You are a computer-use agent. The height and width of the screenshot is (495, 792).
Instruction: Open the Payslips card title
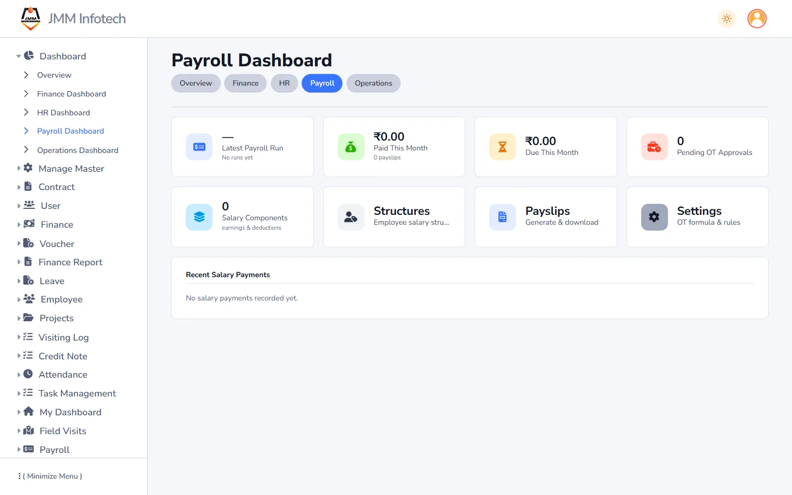click(547, 211)
